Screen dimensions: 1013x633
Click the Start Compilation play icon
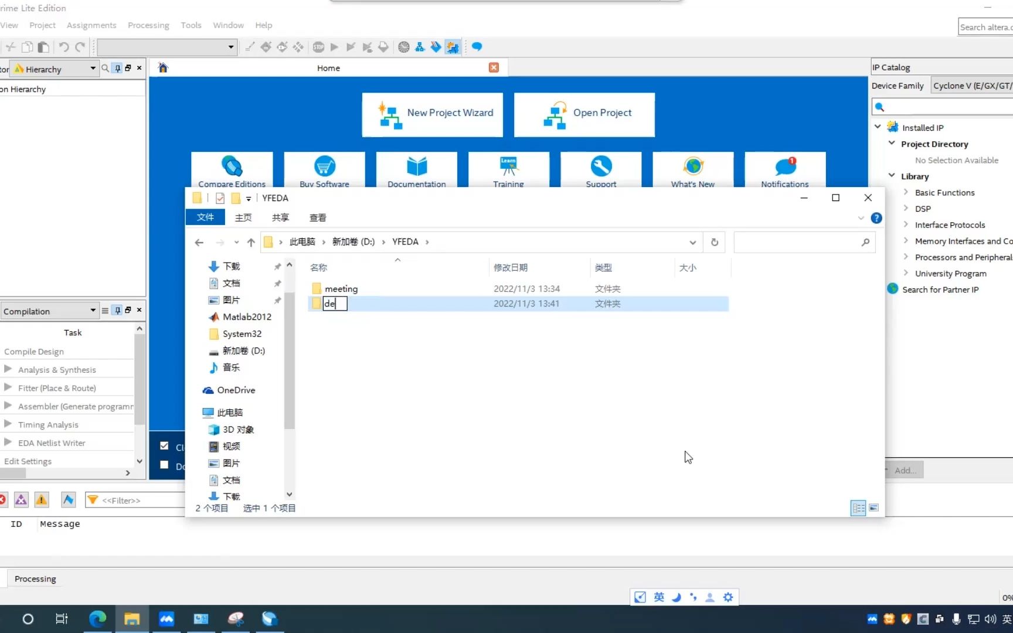tap(334, 47)
